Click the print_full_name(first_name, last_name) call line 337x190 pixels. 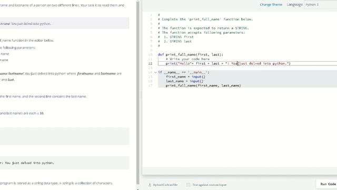point(203,85)
